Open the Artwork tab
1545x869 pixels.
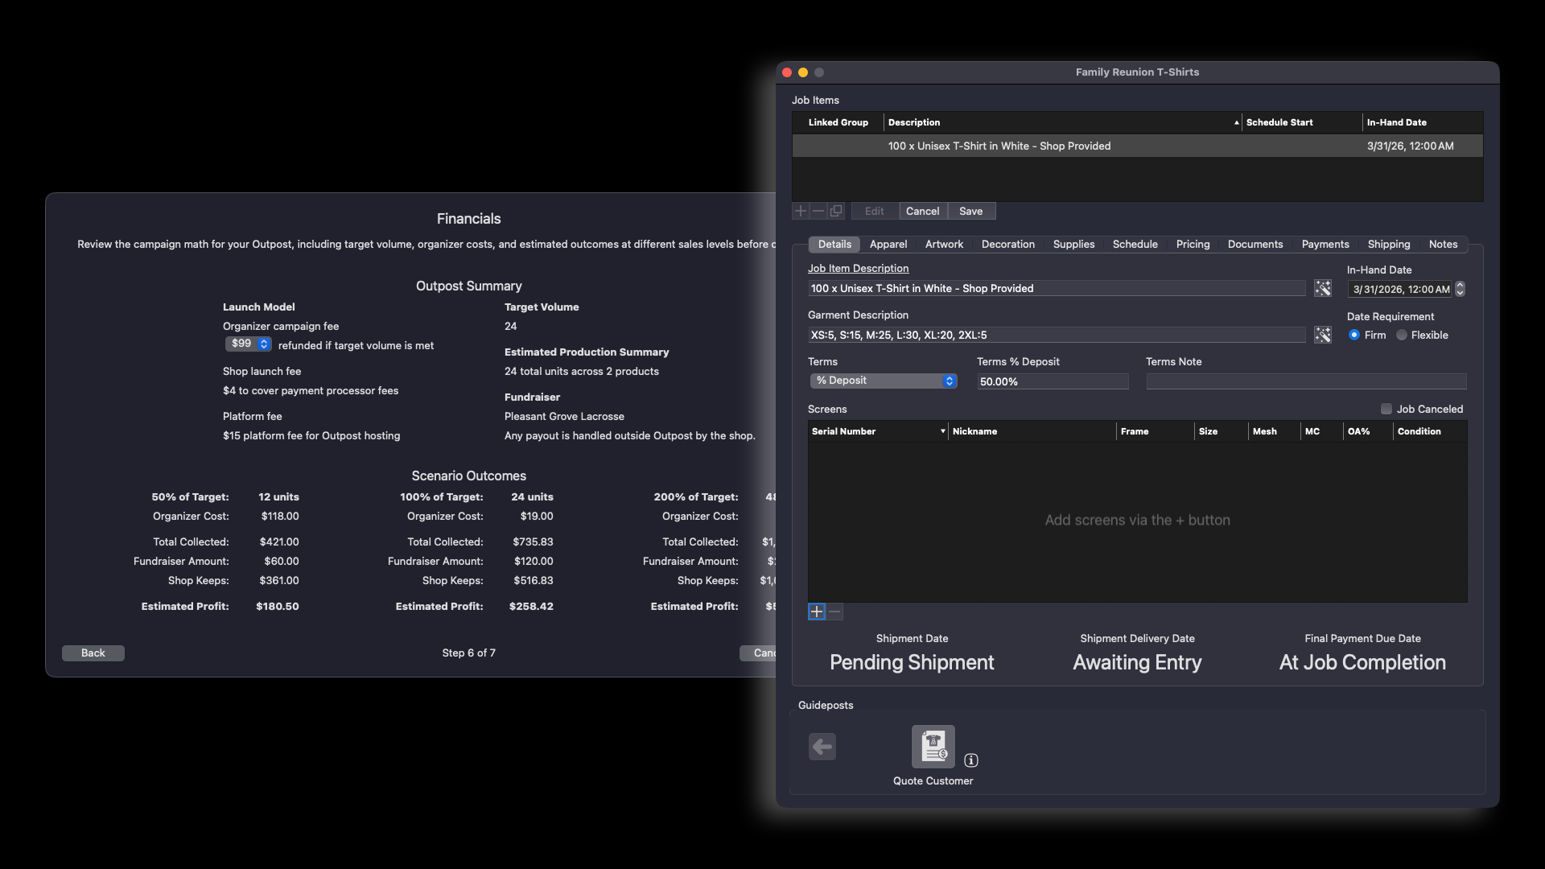point(944,244)
